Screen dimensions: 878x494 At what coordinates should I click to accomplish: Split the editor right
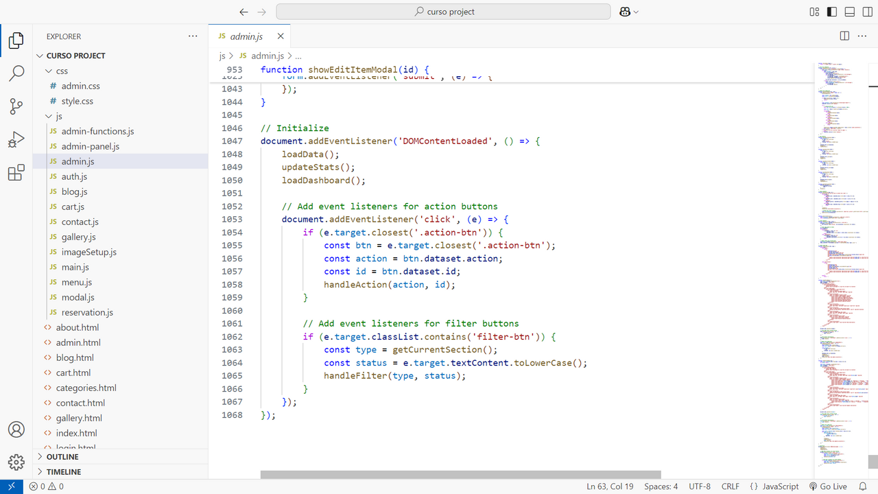844,36
